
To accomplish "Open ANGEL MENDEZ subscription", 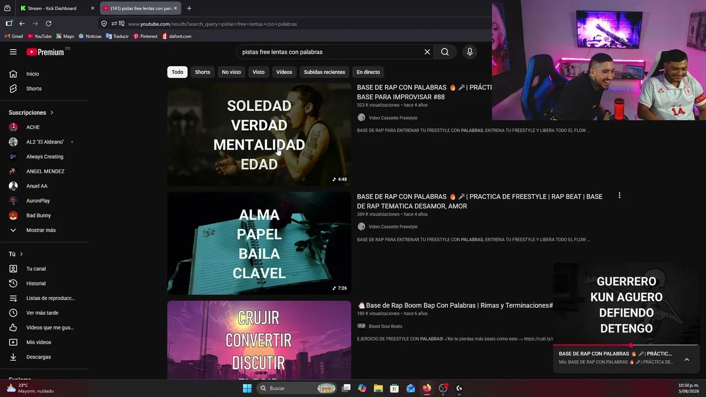I will (x=44, y=171).
